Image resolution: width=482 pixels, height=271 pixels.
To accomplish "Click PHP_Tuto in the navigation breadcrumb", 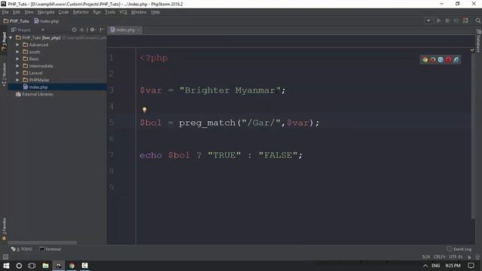I will [17, 21].
